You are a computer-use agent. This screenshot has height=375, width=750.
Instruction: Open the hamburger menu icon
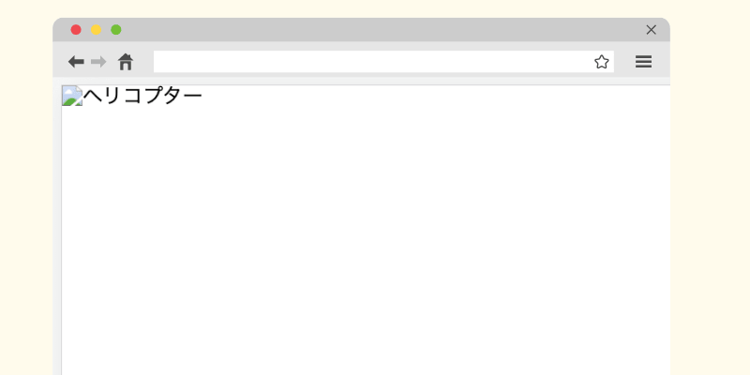click(643, 62)
